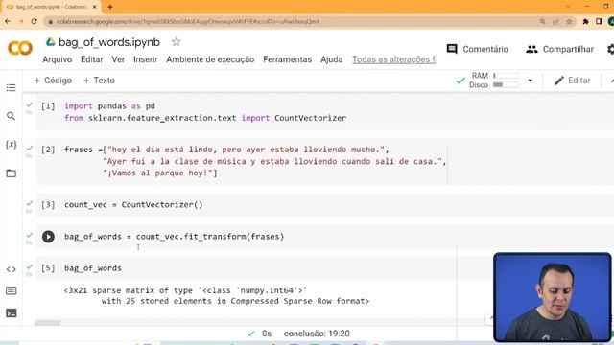
Task: Open the Editar menu
Action: (x=92, y=59)
